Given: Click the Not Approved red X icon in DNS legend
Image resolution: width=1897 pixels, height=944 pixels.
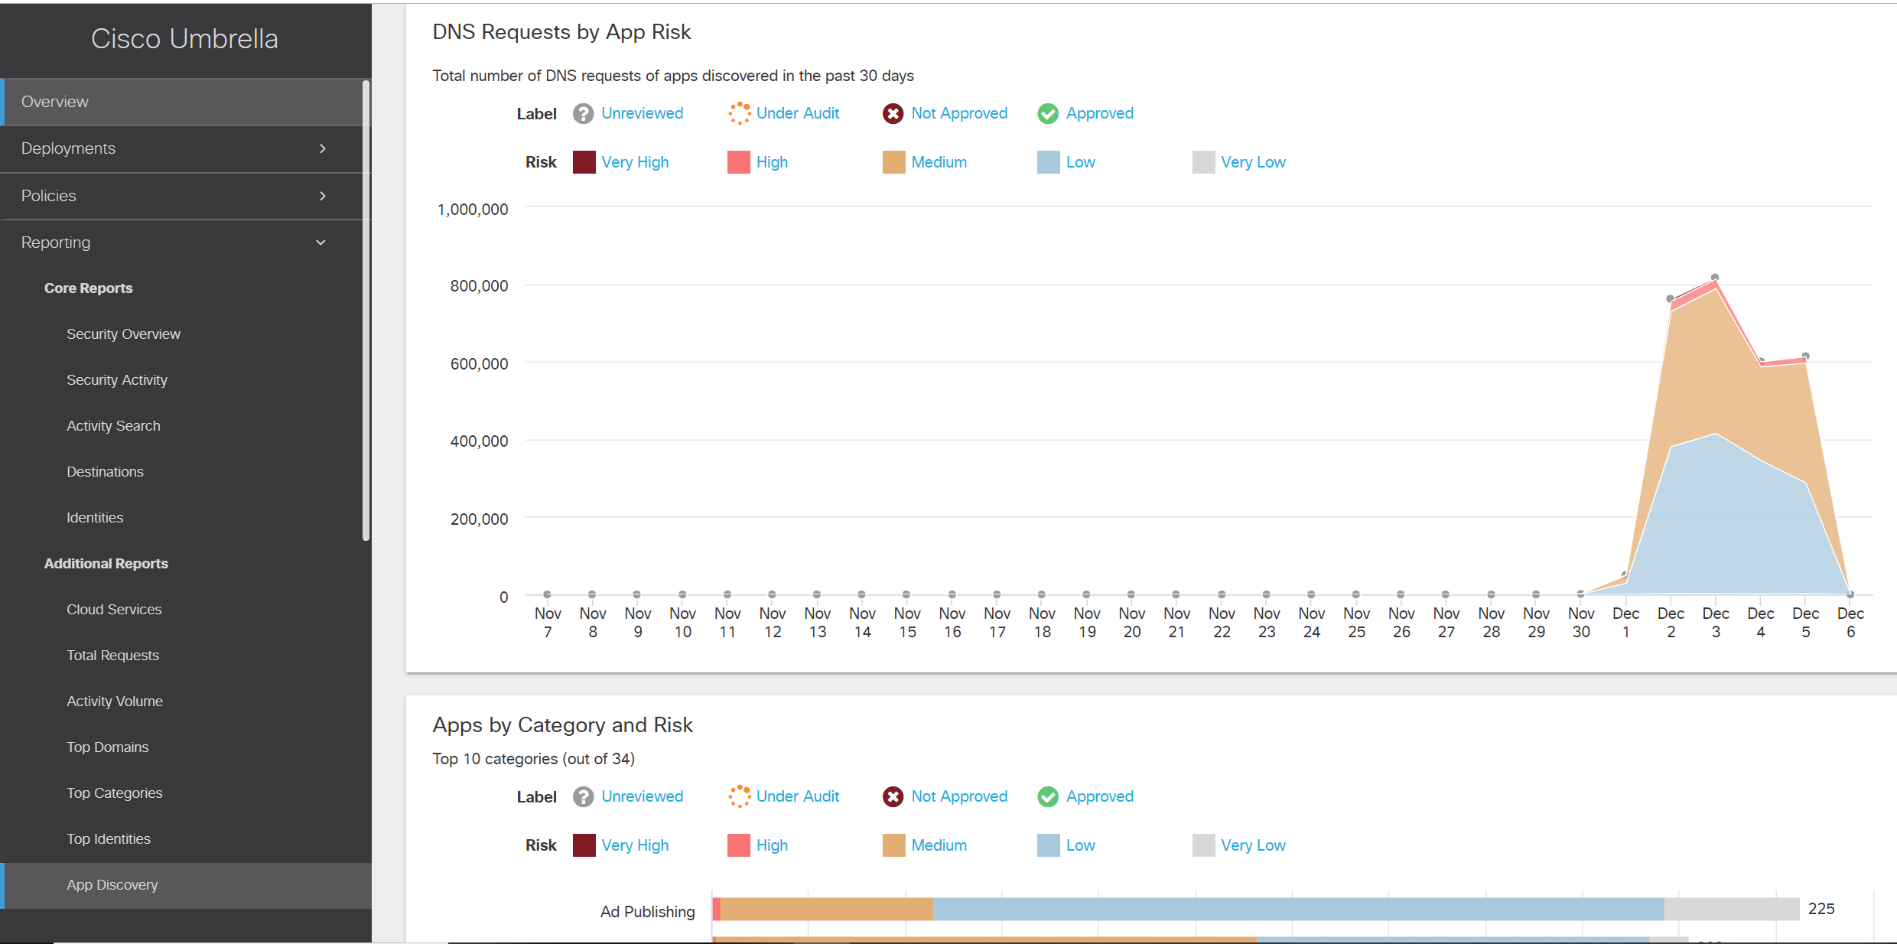Looking at the screenshot, I should 893,114.
